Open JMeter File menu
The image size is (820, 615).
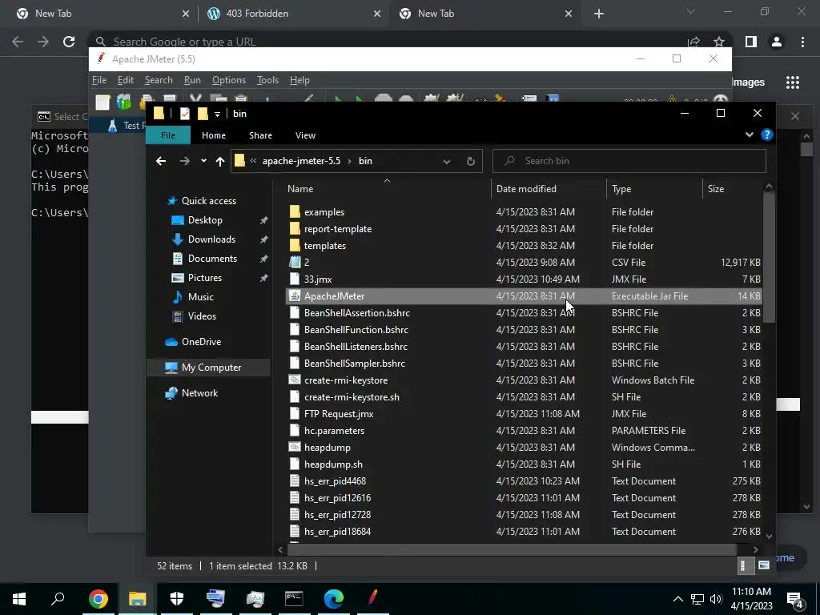coord(99,80)
